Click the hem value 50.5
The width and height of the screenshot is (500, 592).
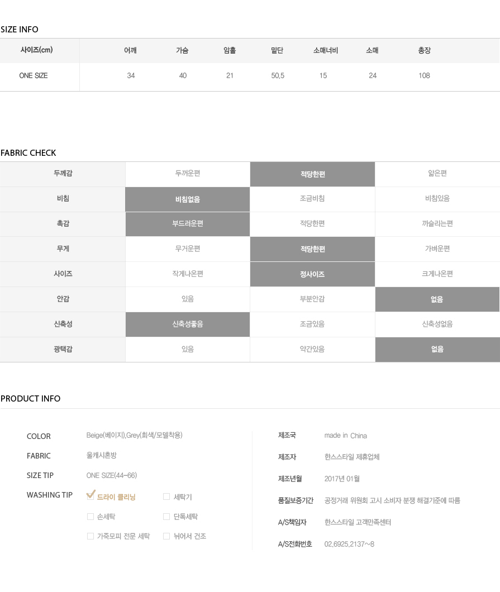tap(278, 75)
